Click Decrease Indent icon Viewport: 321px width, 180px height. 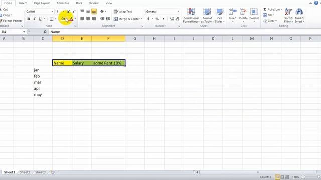click(102, 19)
